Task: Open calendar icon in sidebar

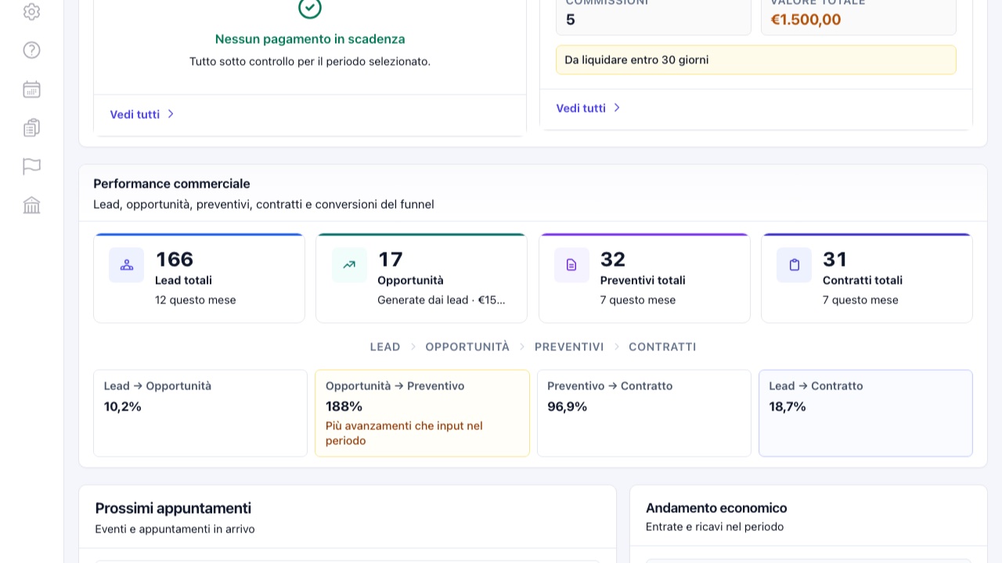Action: tap(31, 89)
